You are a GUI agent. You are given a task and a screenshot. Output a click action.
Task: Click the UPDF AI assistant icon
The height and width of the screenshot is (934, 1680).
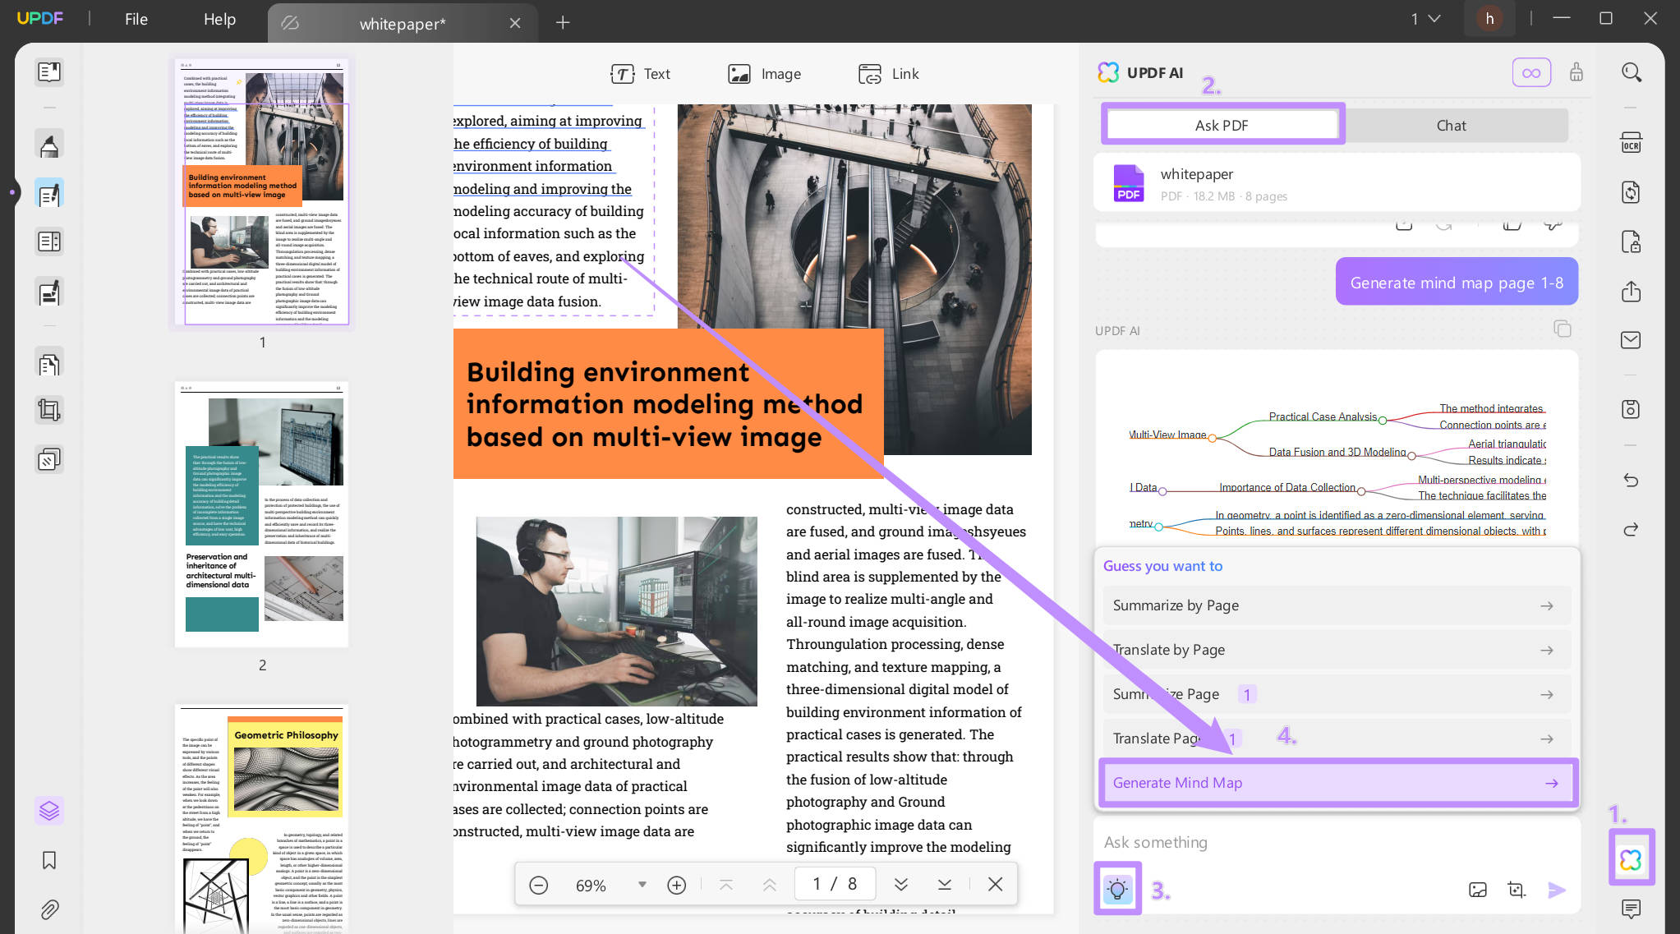click(x=1633, y=858)
